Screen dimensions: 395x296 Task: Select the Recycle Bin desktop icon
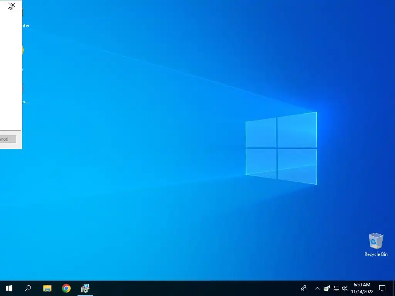point(376,245)
